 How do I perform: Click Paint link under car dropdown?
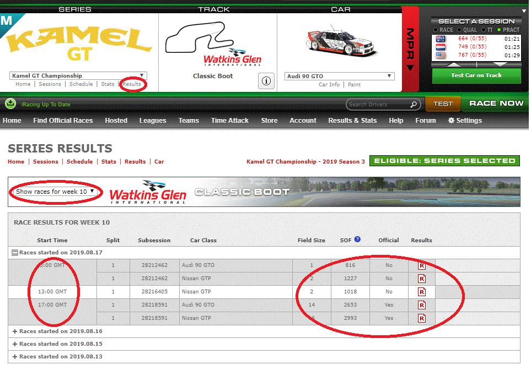354,84
